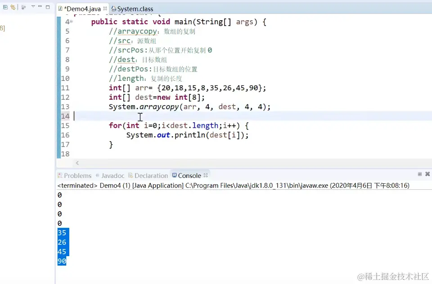Viewport: 432px width, 284px height.
Task: Click the highlighted console output 90
Action: 62,261
